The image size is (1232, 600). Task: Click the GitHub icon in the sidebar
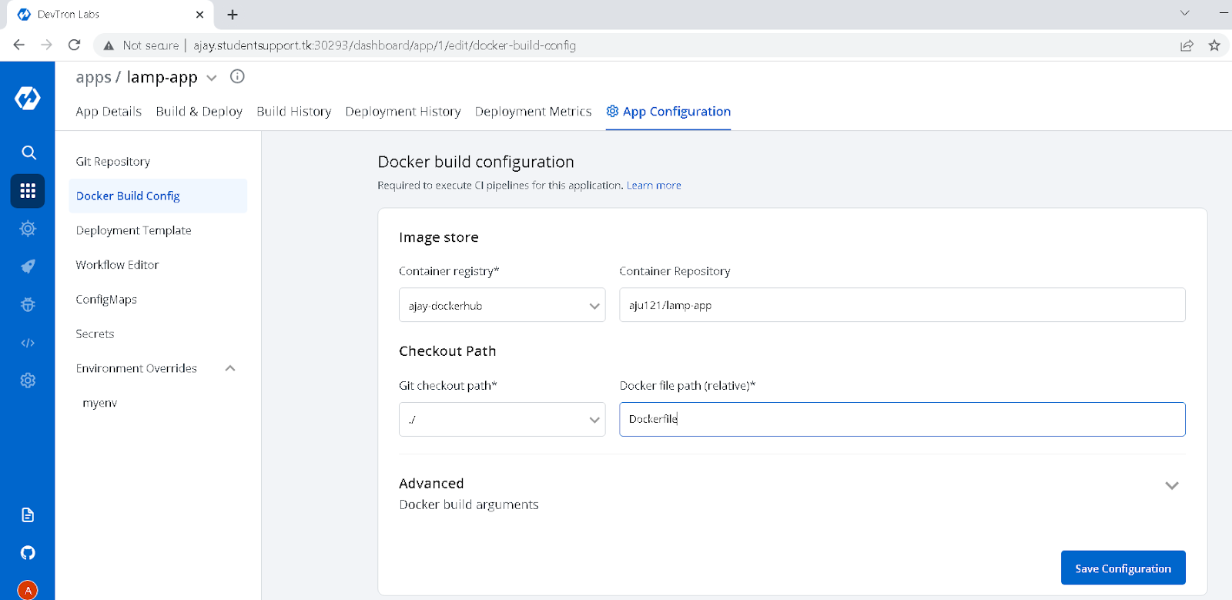coord(28,552)
